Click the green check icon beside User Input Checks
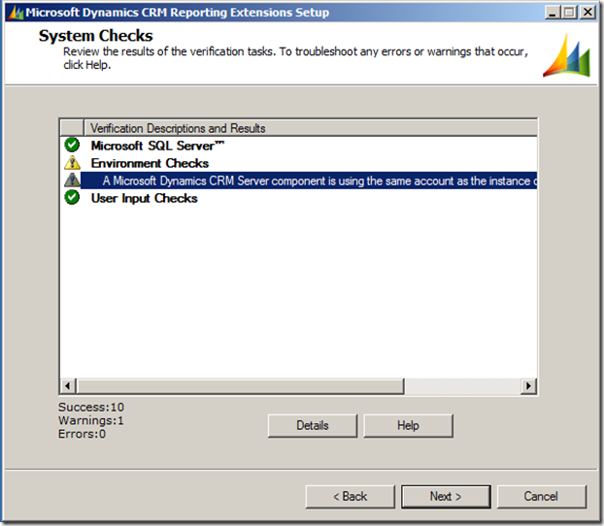 click(72, 198)
